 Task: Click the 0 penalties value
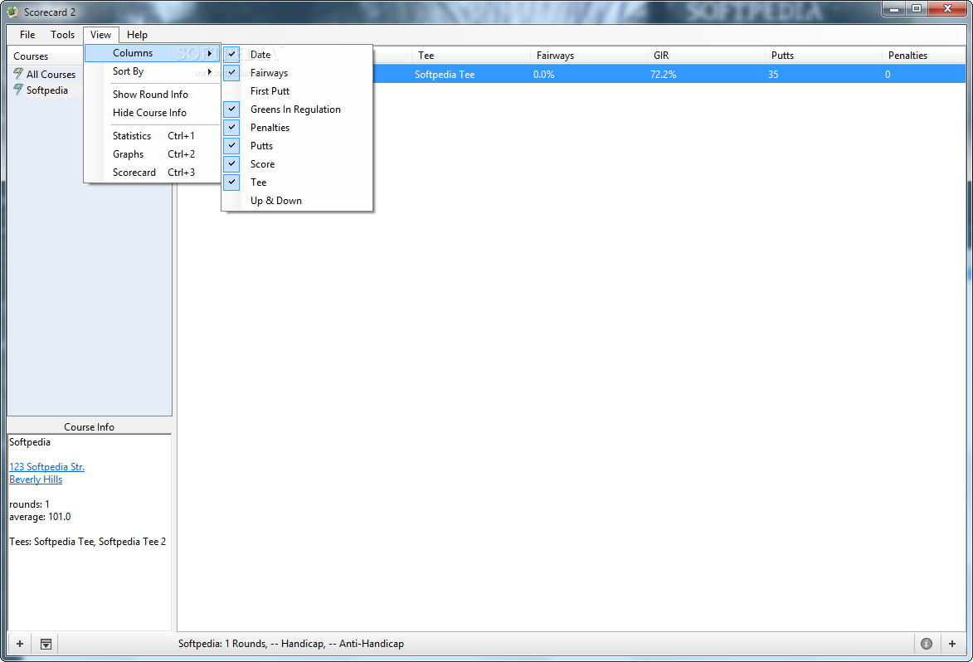[x=888, y=75]
